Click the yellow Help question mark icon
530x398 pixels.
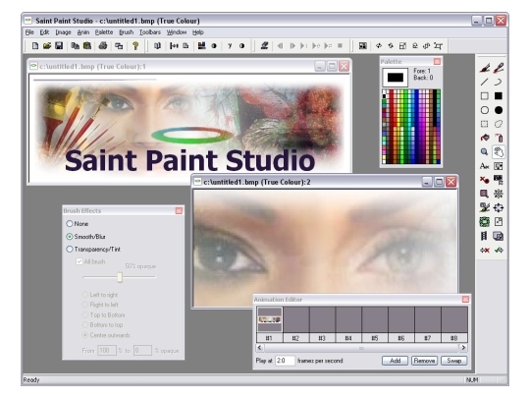(x=135, y=45)
